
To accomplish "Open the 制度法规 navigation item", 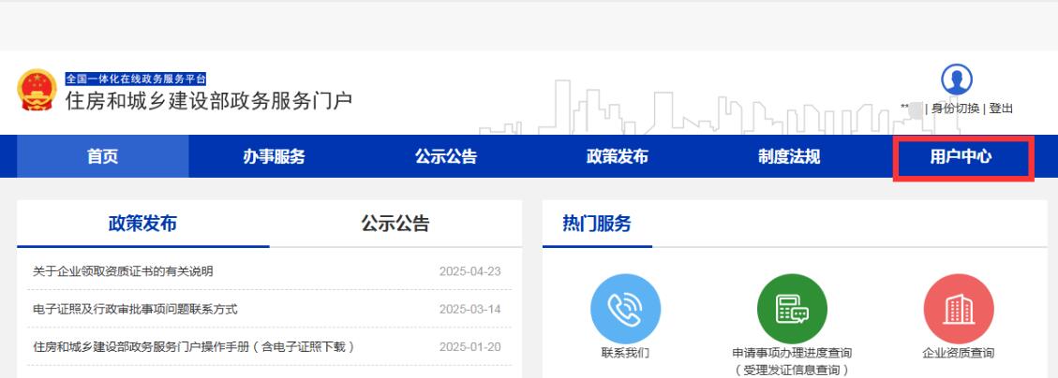I will click(x=789, y=157).
